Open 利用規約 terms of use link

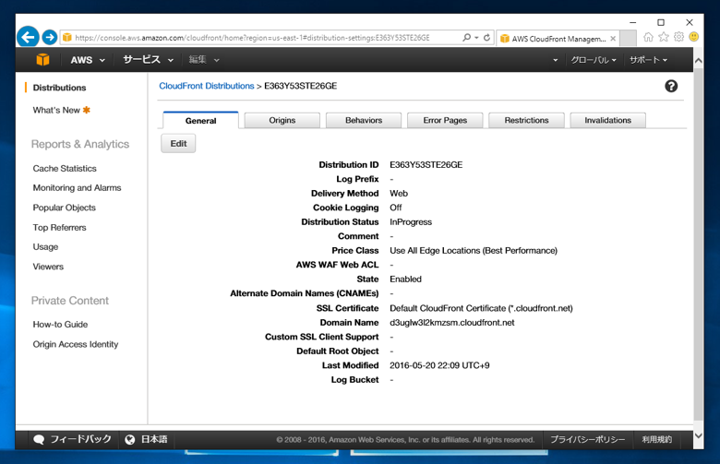coord(657,439)
